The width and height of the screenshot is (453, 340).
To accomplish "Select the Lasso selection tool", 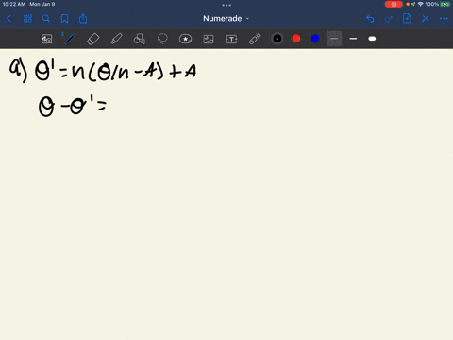I will (x=162, y=39).
